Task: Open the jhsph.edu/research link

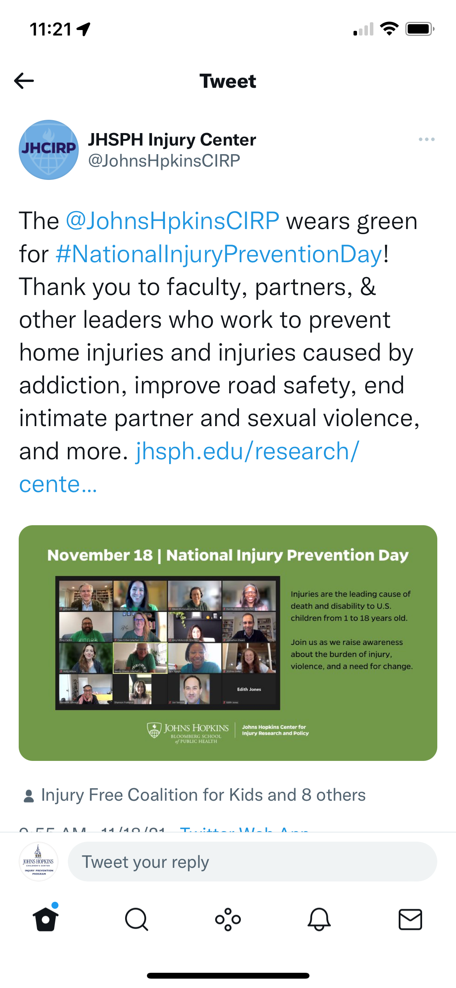Action: tap(189, 467)
